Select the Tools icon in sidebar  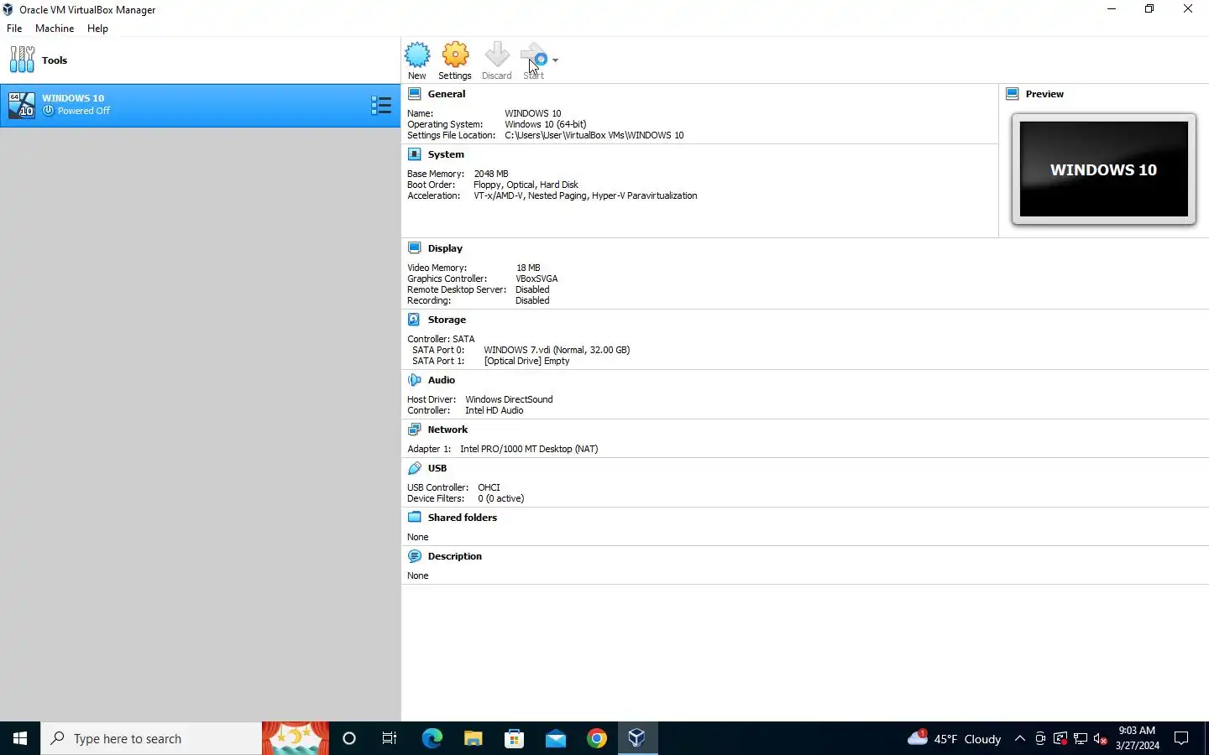(x=22, y=60)
